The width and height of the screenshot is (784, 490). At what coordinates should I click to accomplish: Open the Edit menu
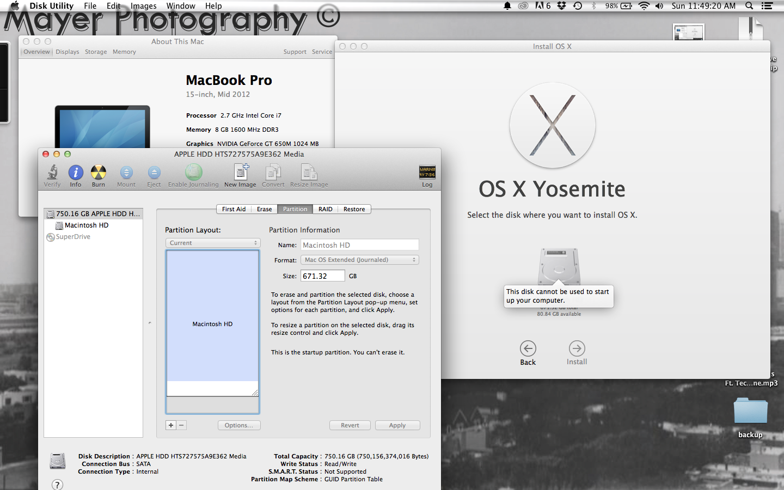pos(113,6)
